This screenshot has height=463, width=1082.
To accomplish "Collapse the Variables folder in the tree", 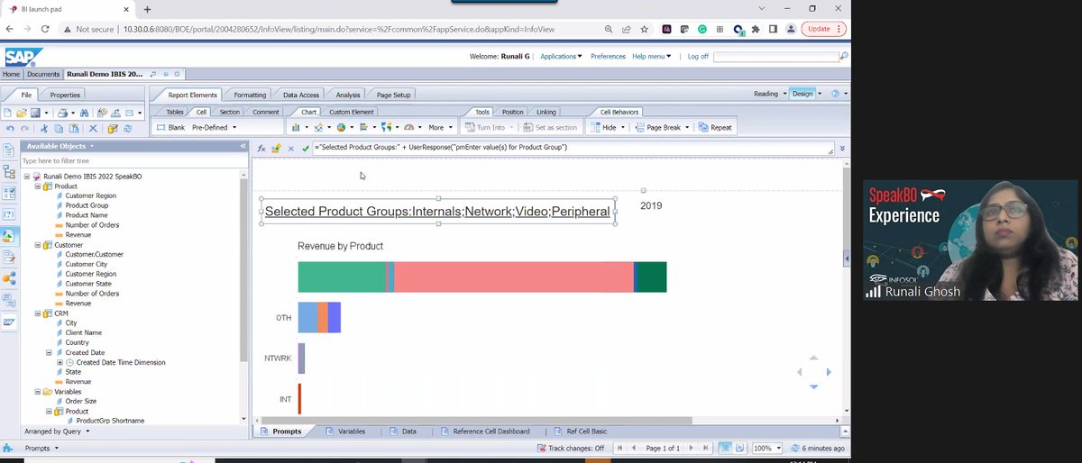I will click(x=38, y=392).
